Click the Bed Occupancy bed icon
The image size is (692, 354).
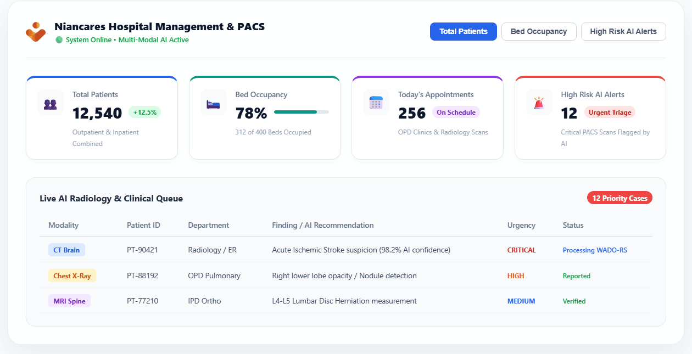click(x=213, y=103)
